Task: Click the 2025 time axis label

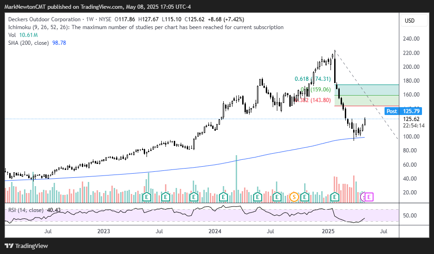Action: (x=328, y=231)
